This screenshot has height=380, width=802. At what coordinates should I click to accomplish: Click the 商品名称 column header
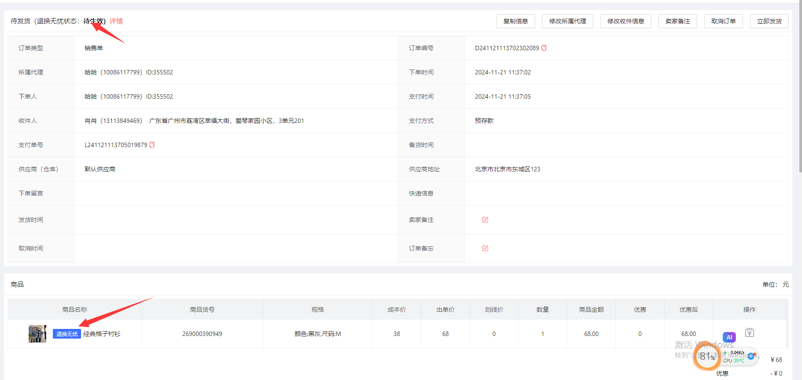tap(74, 310)
